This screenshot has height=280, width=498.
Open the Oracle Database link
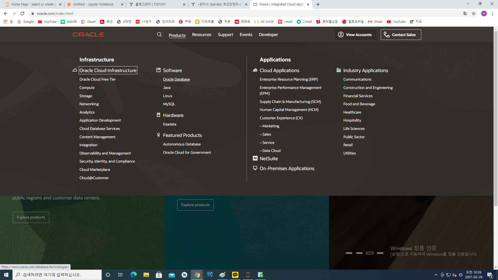[176, 79]
